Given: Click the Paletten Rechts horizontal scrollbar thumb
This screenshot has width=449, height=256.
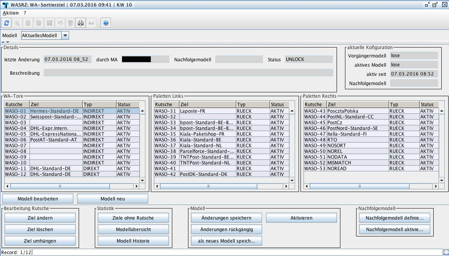Looking at the screenshot, I should click(359, 186).
